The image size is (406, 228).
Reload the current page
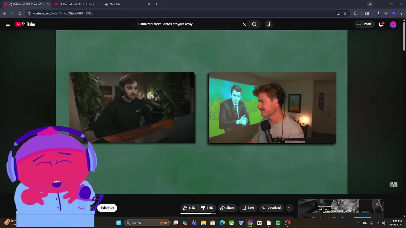point(20,13)
